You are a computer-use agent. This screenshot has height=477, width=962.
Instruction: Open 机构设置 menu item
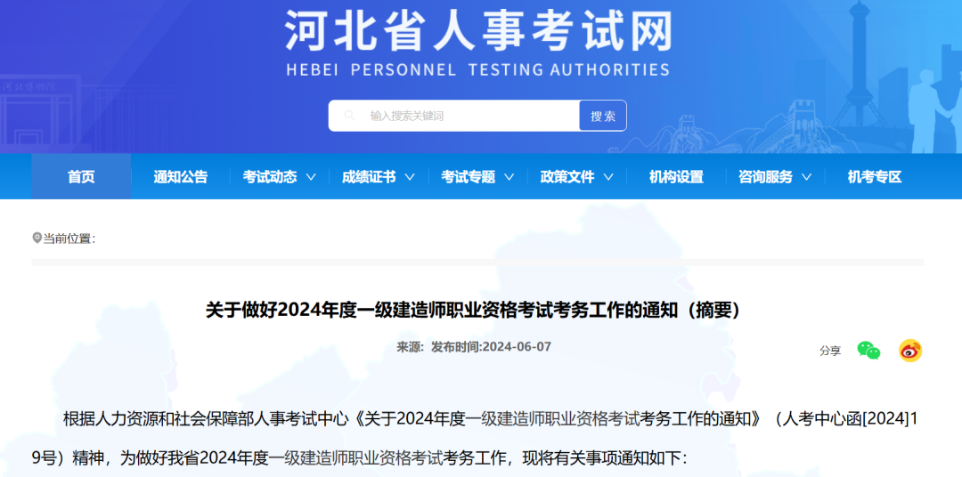[x=676, y=177]
